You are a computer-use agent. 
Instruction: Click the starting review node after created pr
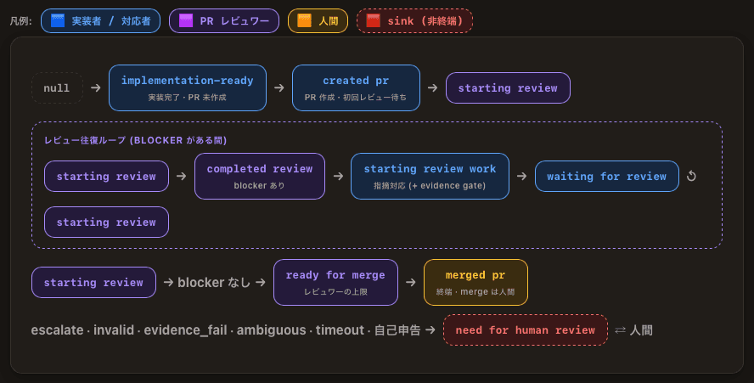tap(508, 88)
